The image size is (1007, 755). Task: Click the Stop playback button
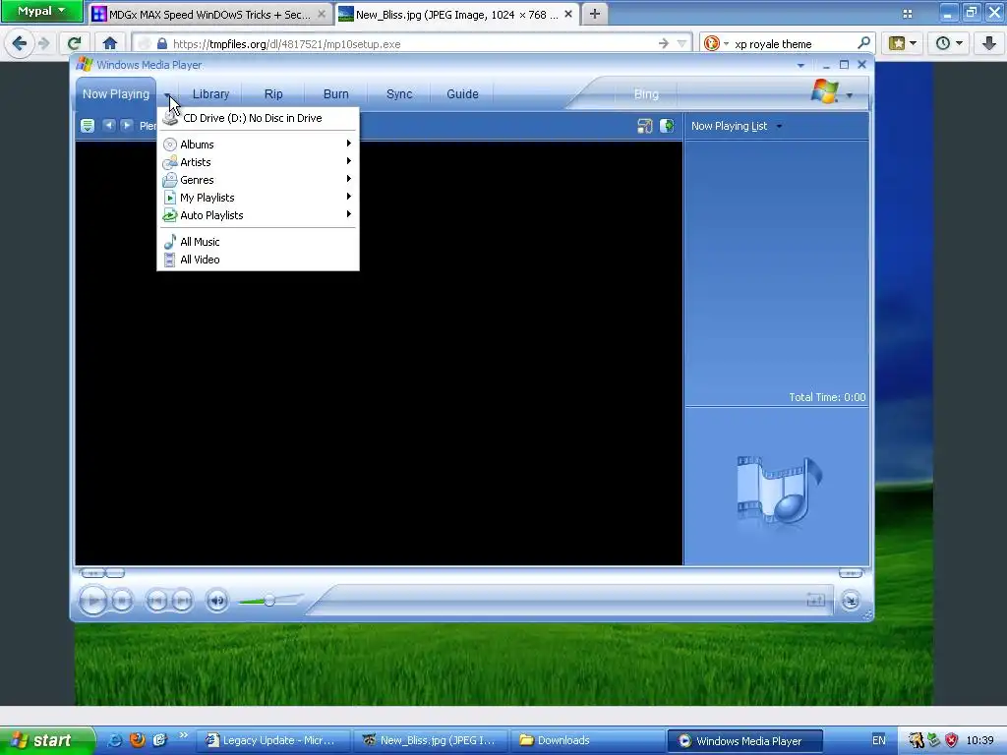122,601
